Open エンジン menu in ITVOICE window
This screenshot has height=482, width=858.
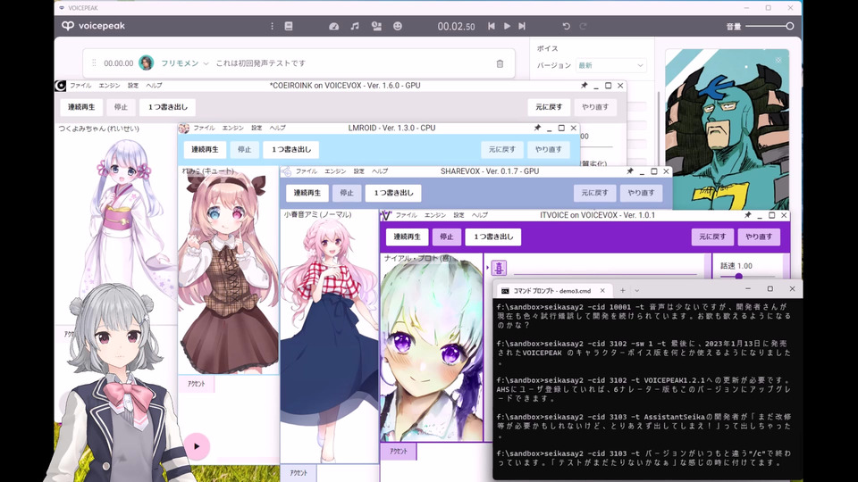point(435,215)
